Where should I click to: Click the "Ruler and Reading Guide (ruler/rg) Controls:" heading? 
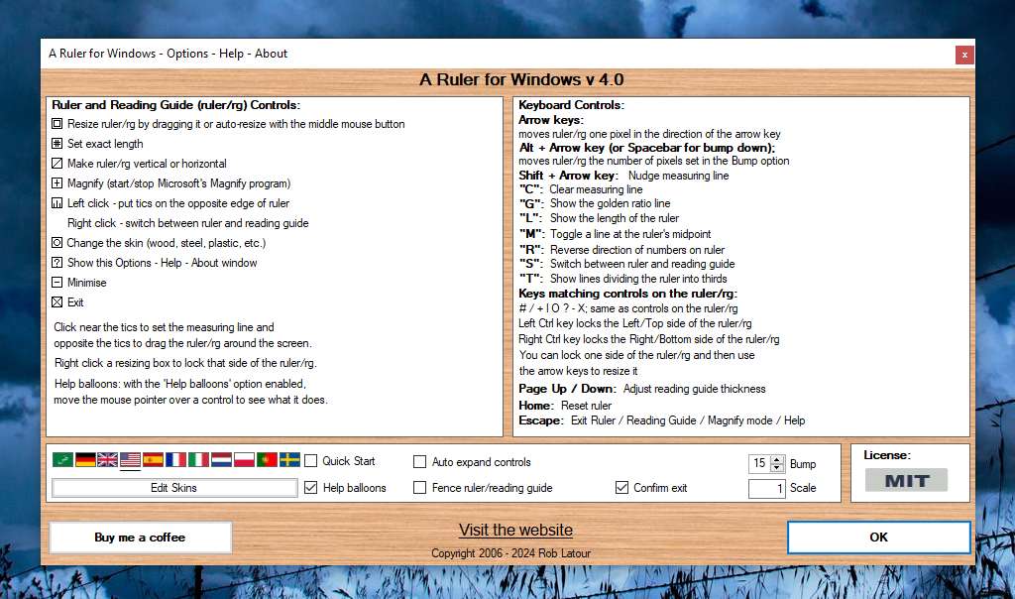176,105
